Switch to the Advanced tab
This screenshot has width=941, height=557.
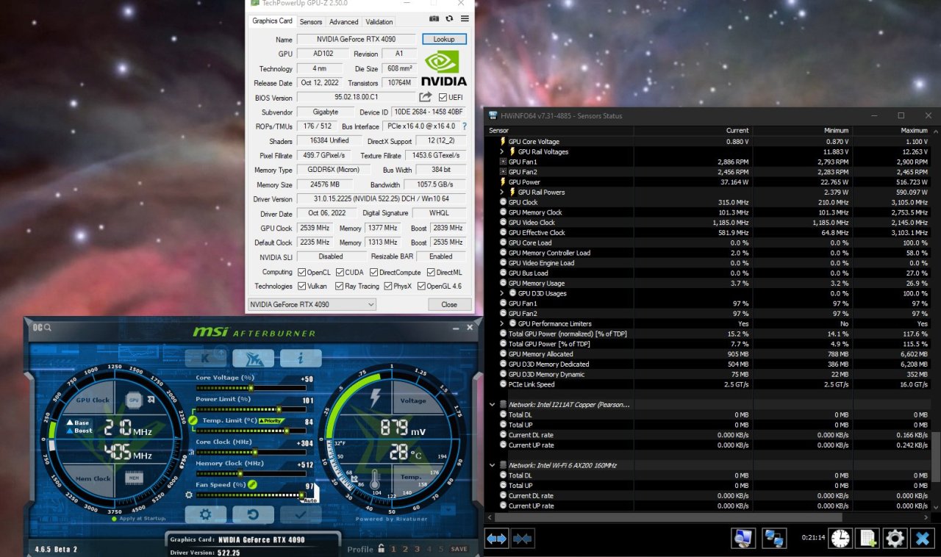(x=343, y=22)
